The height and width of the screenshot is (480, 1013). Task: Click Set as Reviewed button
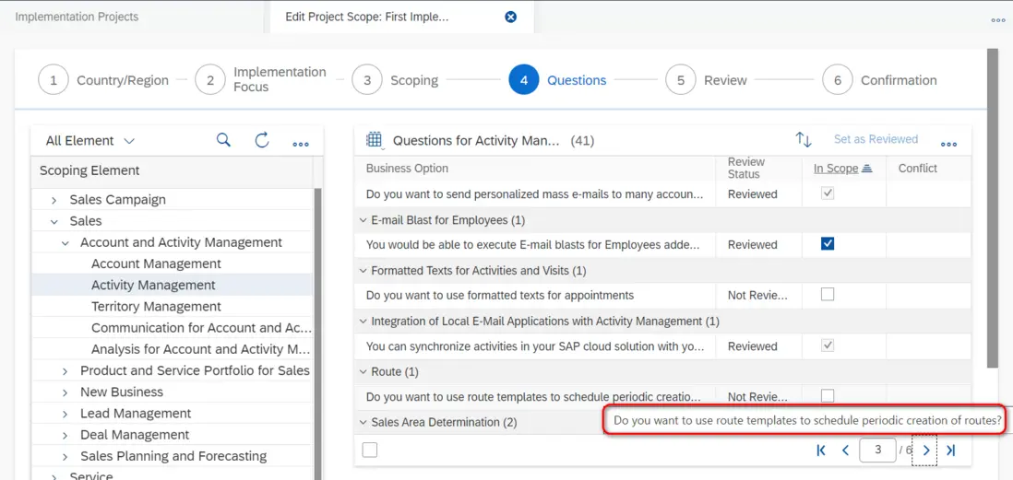(876, 139)
